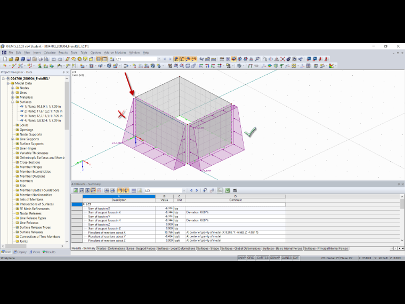Expand the Materials tree item
This screenshot has height=304, width=405.
pos(12,97)
